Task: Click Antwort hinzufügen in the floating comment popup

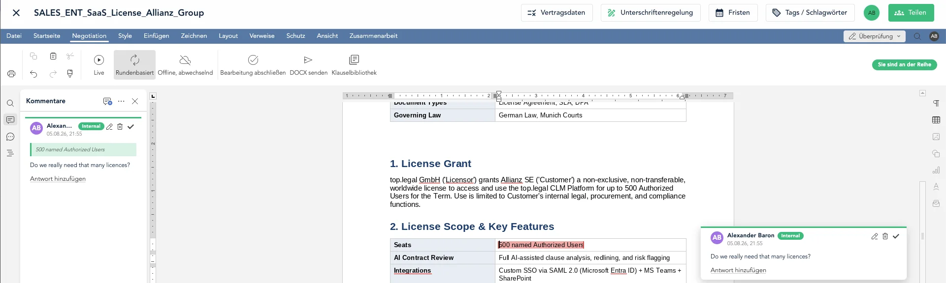Action: click(x=738, y=270)
